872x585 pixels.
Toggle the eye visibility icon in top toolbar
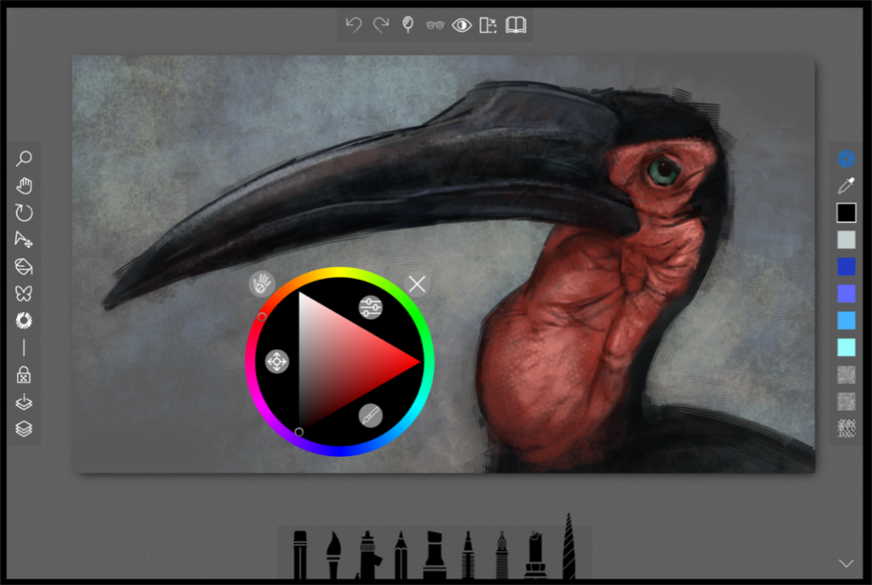tap(462, 25)
